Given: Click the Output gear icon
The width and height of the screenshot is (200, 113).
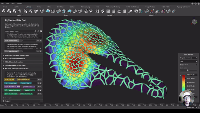Looking at the screenshot, I should click(3, 101).
